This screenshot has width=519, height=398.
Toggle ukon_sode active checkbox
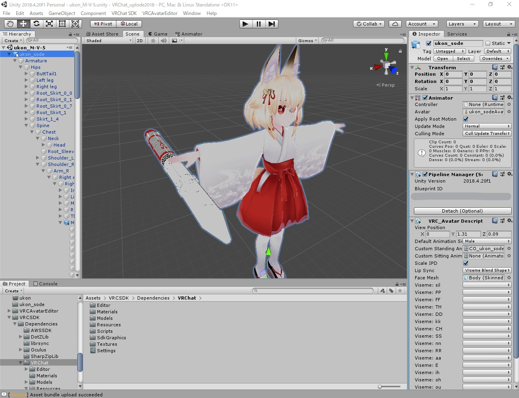click(429, 43)
